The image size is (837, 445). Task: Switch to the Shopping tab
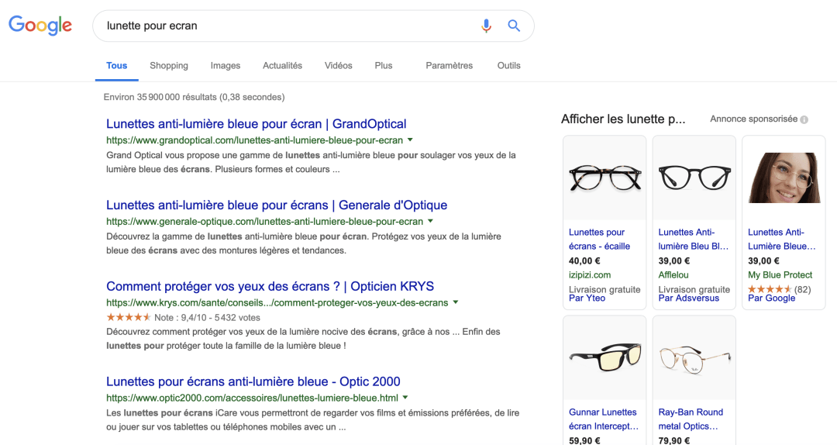169,66
